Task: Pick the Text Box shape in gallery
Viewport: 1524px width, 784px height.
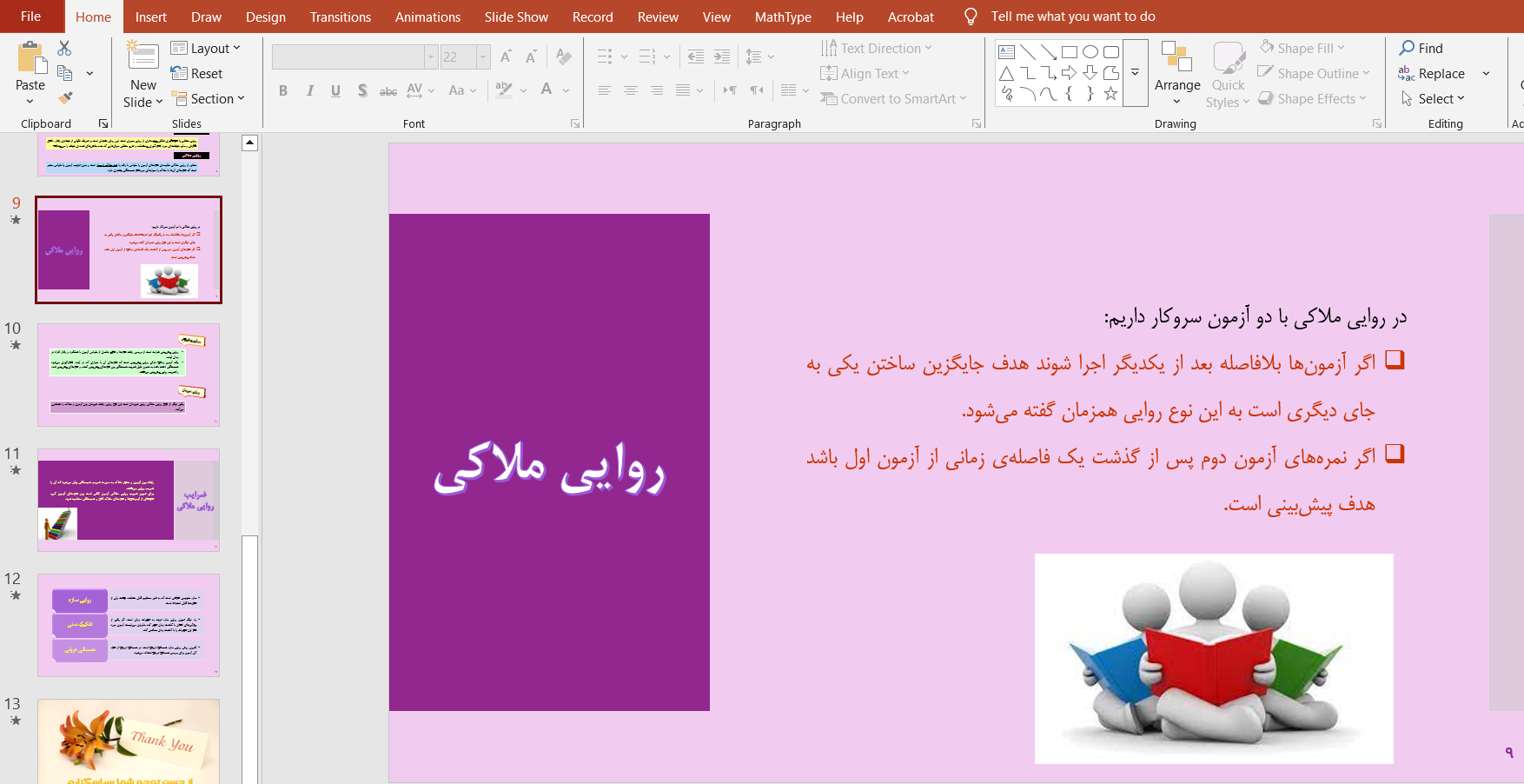Action: [x=1007, y=52]
